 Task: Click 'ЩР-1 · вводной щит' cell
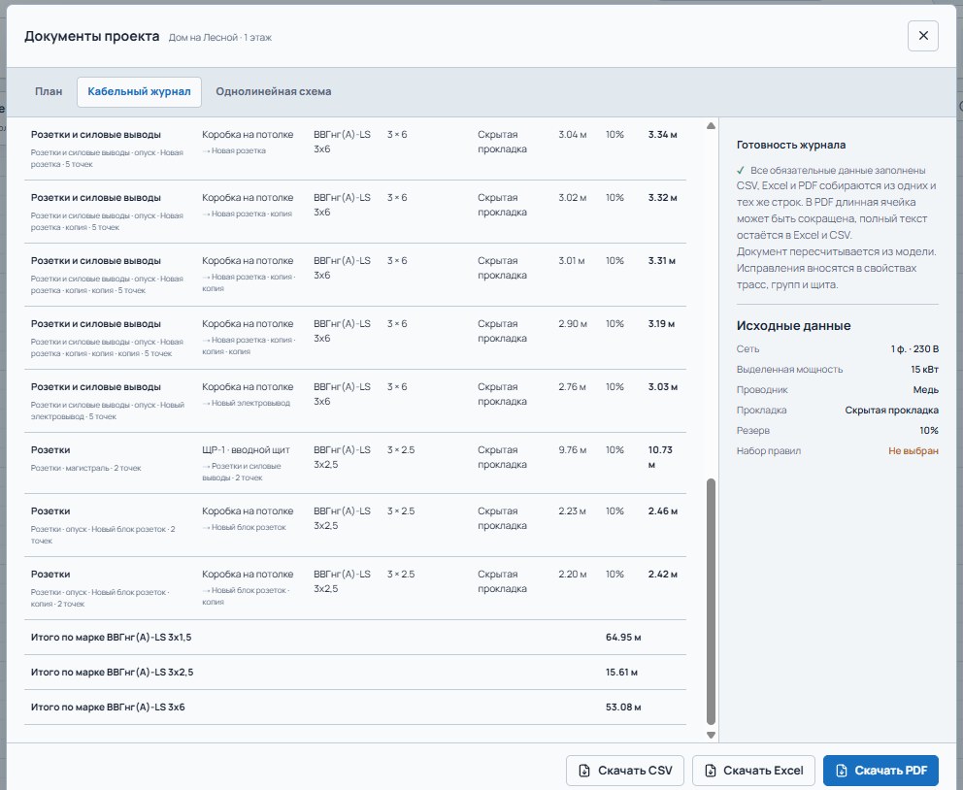[x=246, y=450]
